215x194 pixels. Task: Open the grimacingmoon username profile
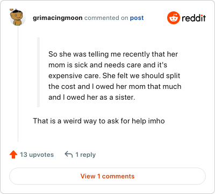[x=58, y=18]
